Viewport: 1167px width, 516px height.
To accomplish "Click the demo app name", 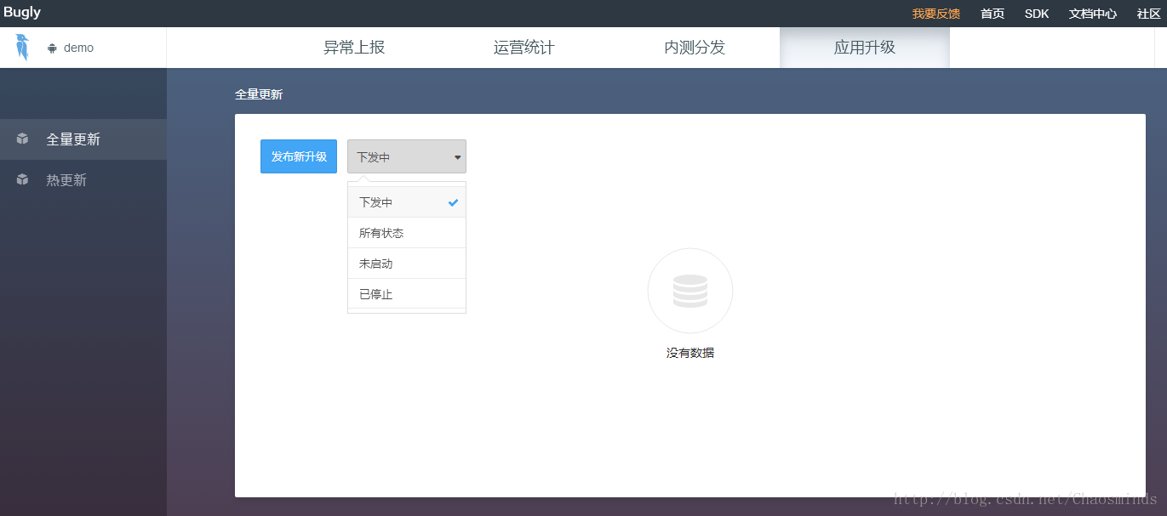I will pyautogui.click(x=78, y=48).
